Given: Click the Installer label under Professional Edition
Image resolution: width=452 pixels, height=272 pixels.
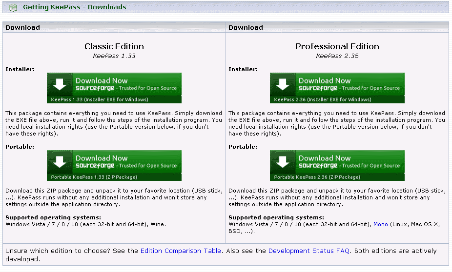Looking at the screenshot, I should [243, 69].
